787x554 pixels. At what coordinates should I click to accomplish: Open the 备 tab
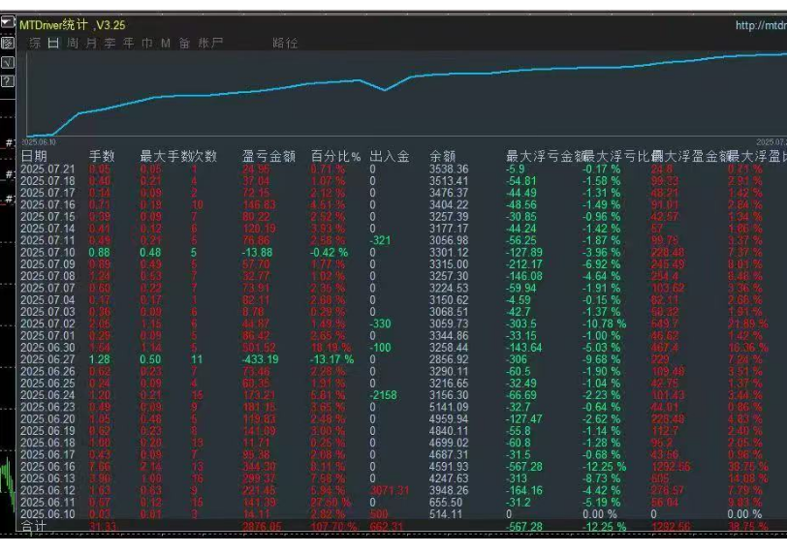coord(184,44)
